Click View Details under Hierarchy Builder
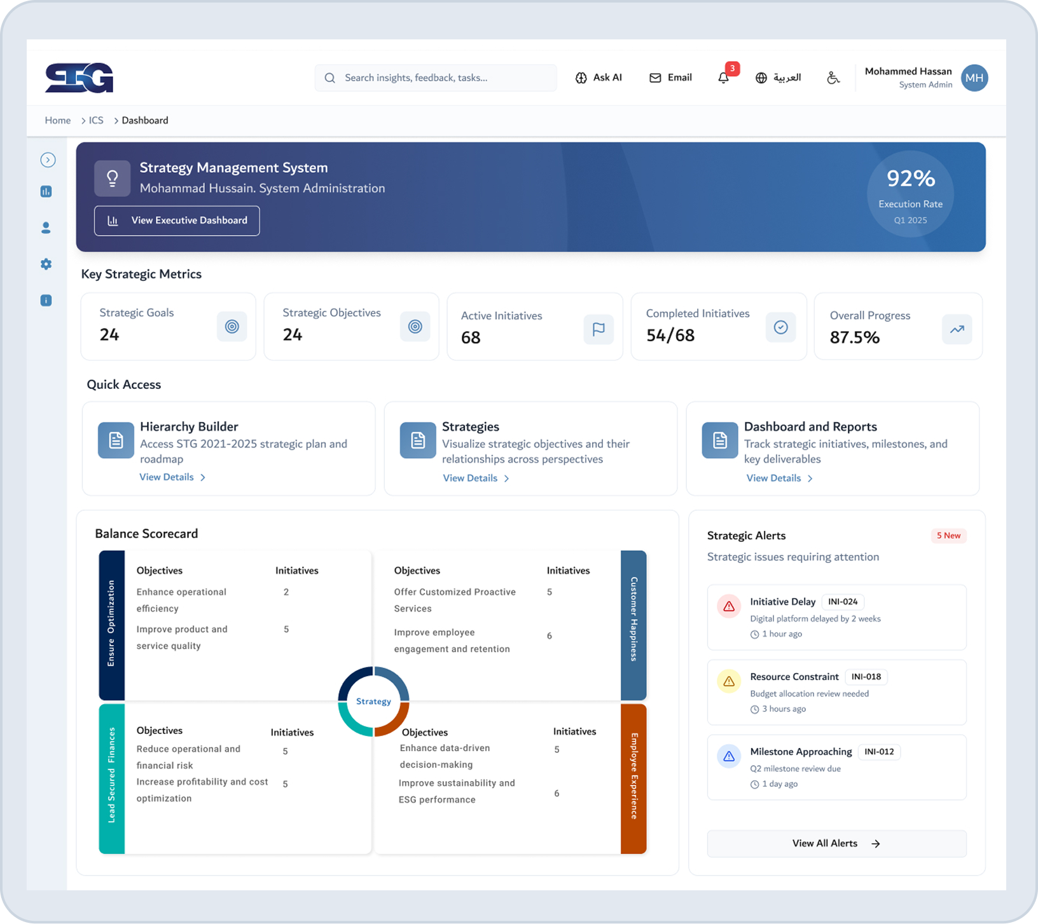The image size is (1038, 924). (167, 477)
